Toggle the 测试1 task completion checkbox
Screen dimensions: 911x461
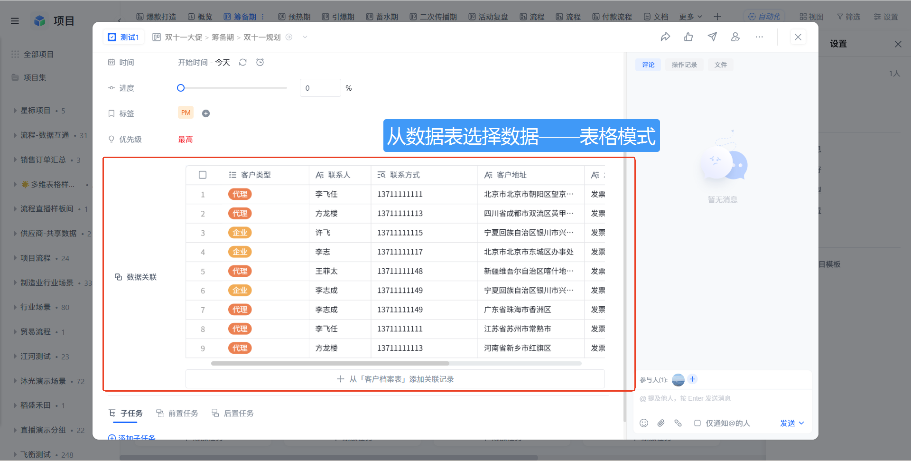click(x=112, y=37)
